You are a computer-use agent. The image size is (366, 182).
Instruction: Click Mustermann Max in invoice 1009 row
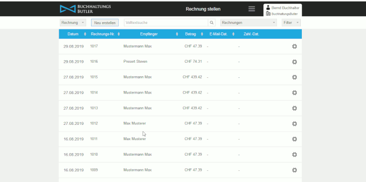point(138,170)
